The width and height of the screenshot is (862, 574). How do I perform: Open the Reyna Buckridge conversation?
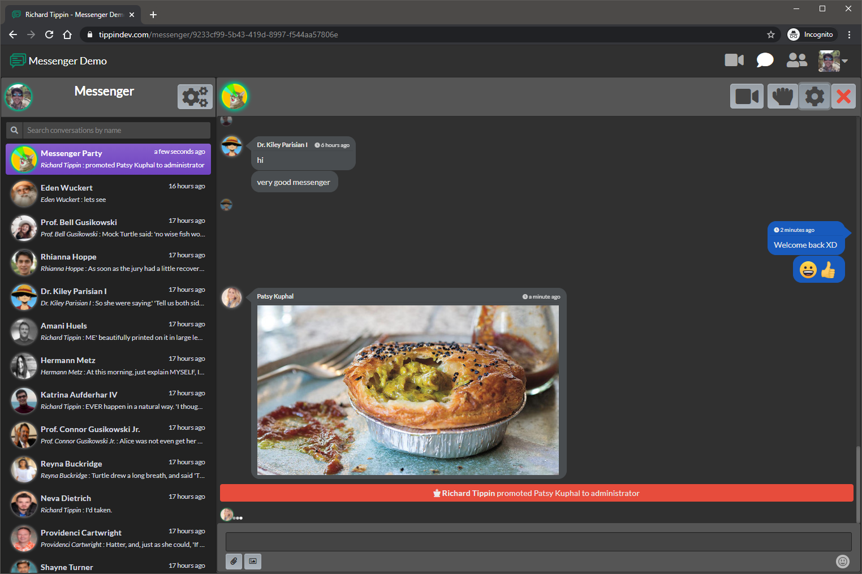[x=108, y=469]
